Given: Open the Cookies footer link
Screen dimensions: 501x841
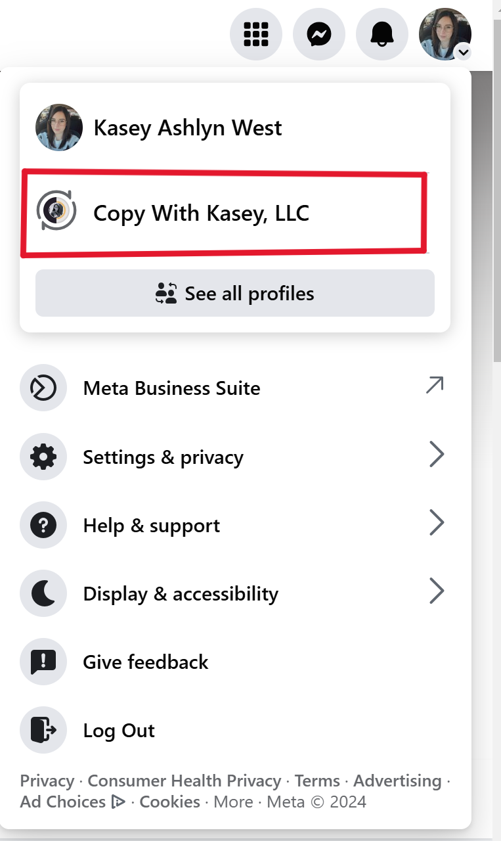Looking at the screenshot, I should 169,802.
